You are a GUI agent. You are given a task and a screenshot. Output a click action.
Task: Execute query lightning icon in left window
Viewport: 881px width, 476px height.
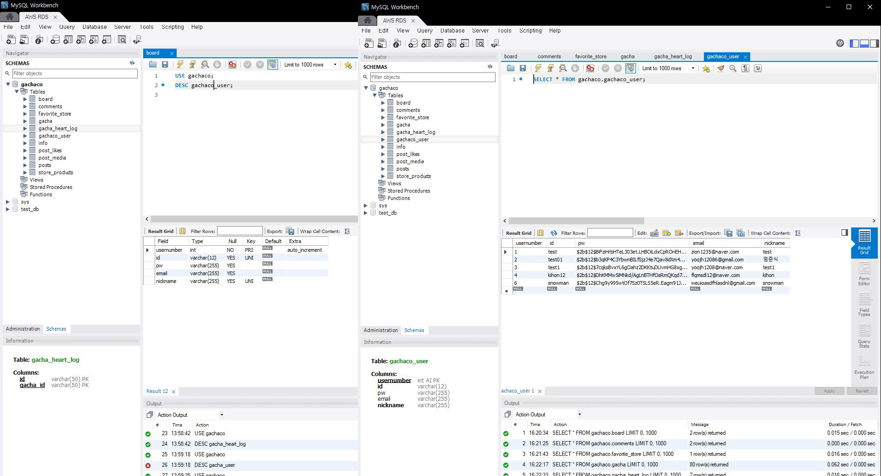pyautogui.click(x=180, y=65)
